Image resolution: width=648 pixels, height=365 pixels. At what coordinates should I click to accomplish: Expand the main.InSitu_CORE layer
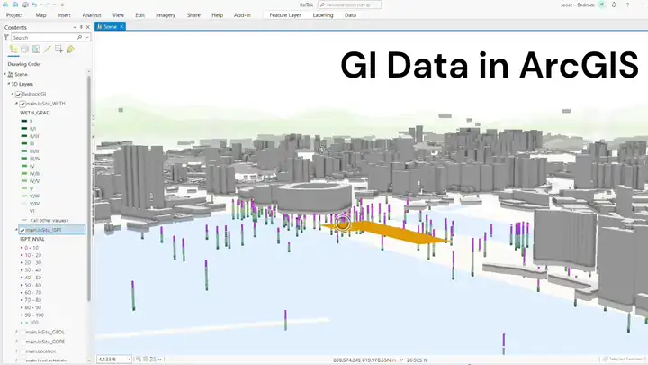pyautogui.click(x=16, y=342)
